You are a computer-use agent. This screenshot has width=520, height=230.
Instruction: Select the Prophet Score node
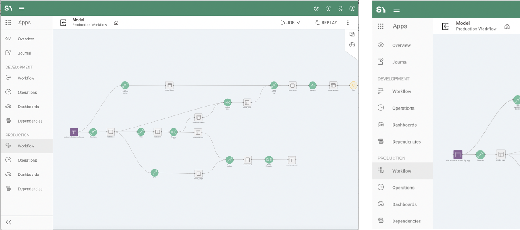point(228,102)
